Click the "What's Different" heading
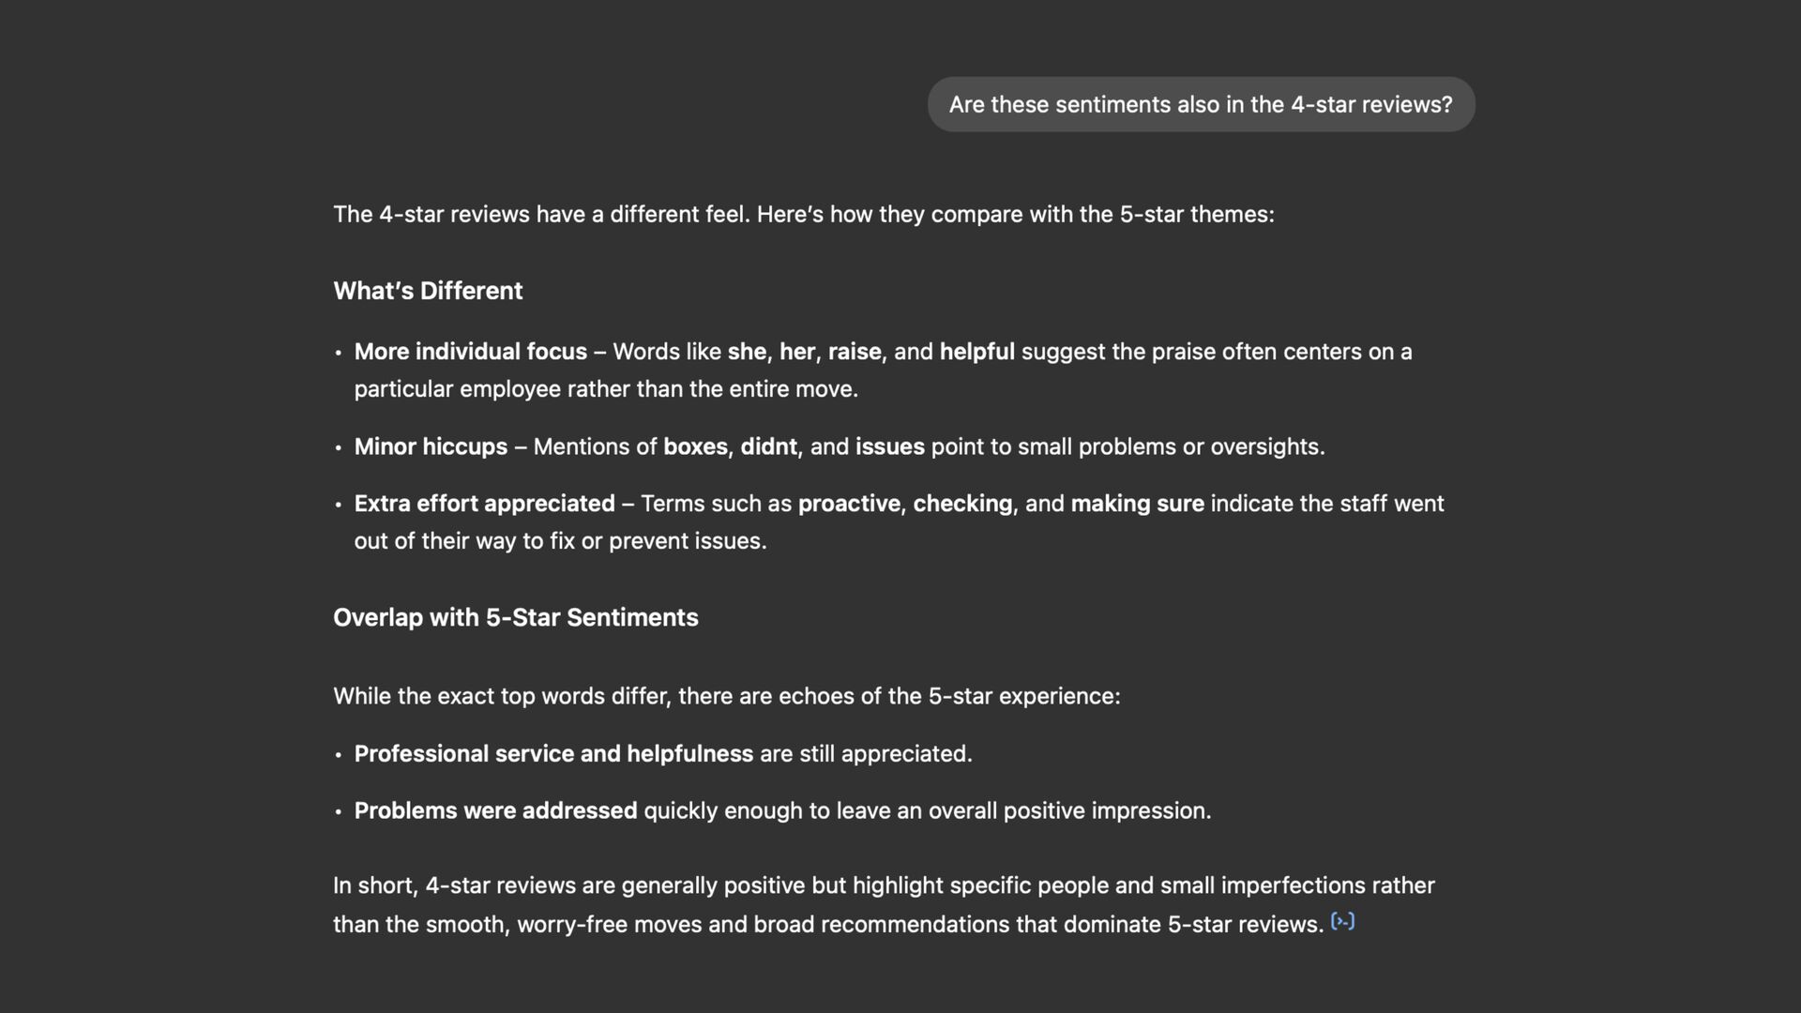 click(428, 291)
